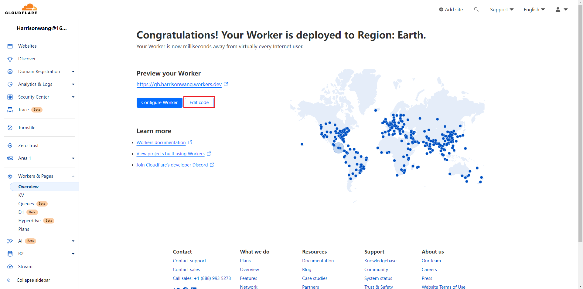Click the Cloudflare logo
Screen dimensions: 583x289
click(21, 9)
